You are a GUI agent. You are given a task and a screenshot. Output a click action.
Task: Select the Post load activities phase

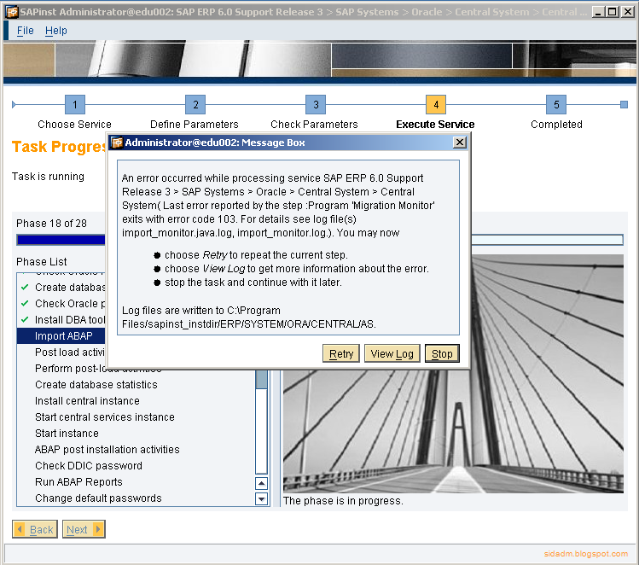tap(70, 352)
